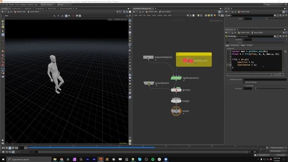Click the help icon in POP Wrangle parameters
This screenshot has height=162, width=288.
point(286,36)
